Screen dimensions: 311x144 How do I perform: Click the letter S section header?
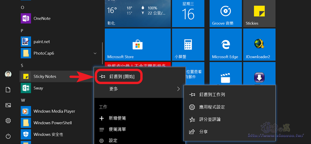pyautogui.click(x=22, y=66)
